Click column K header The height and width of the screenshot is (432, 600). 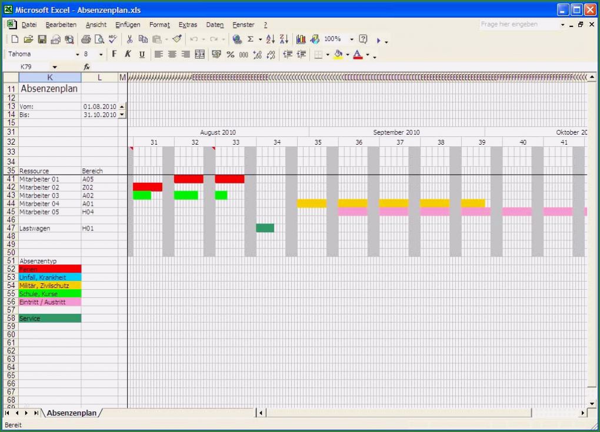click(49, 78)
